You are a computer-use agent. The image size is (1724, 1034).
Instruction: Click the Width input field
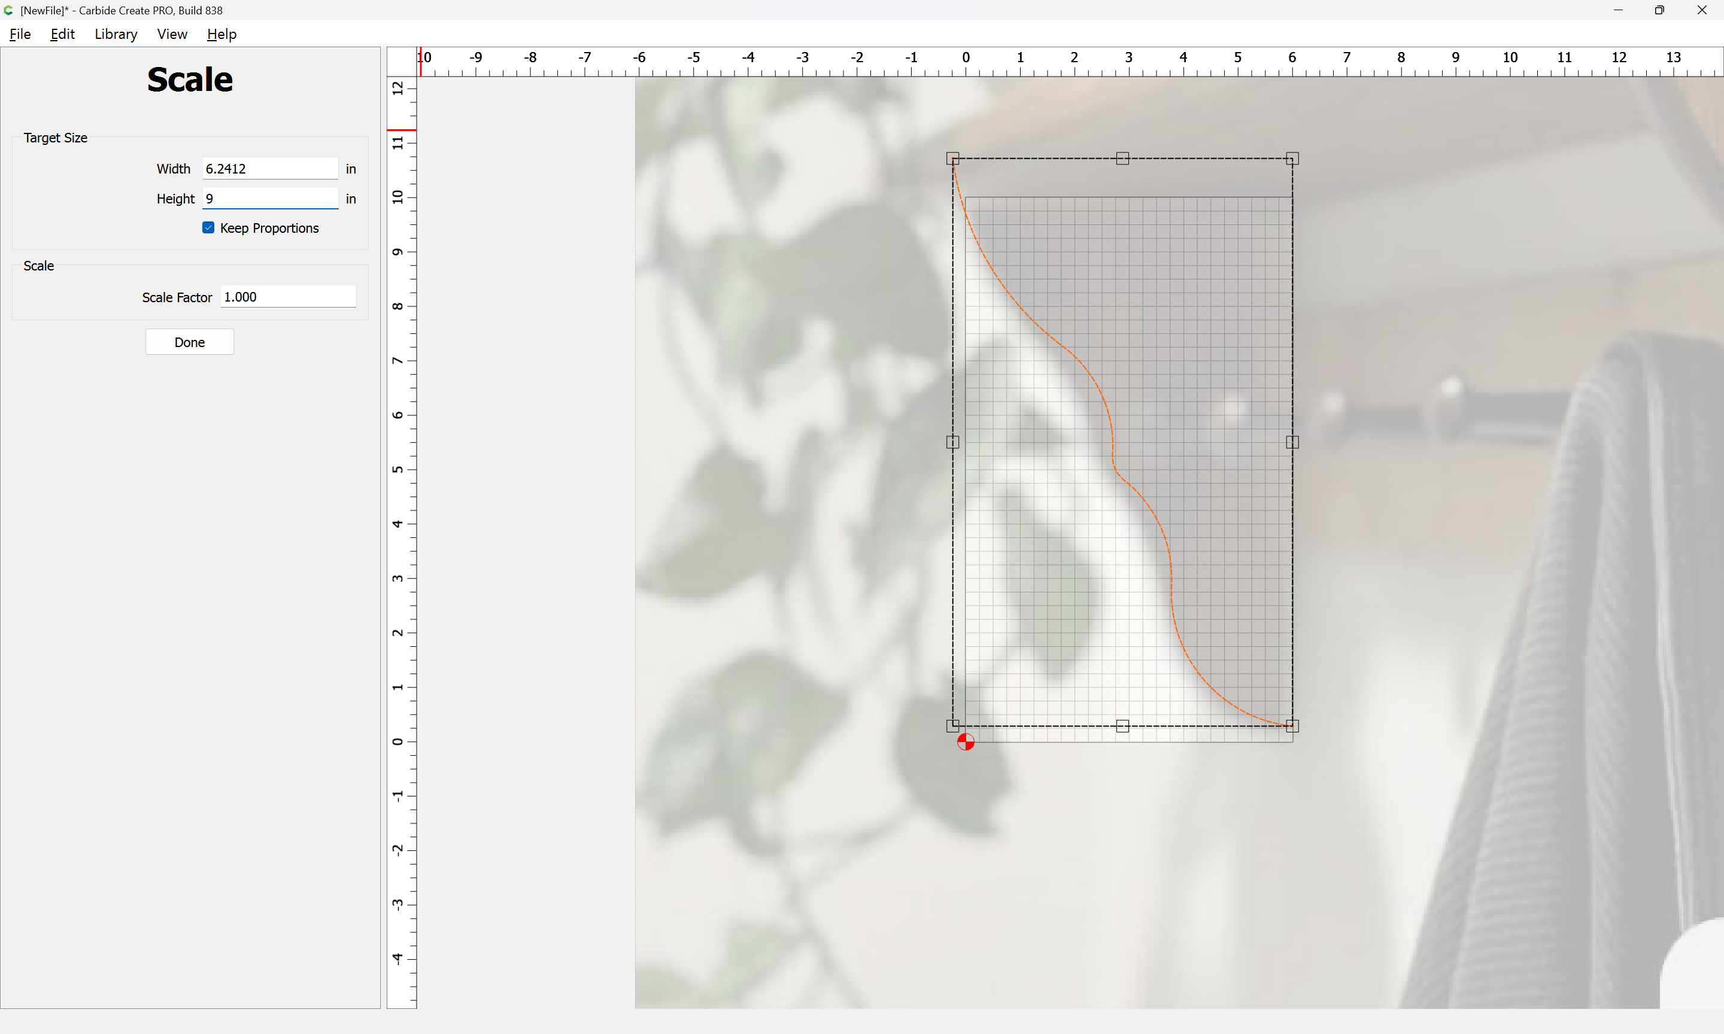pos(270,169)
